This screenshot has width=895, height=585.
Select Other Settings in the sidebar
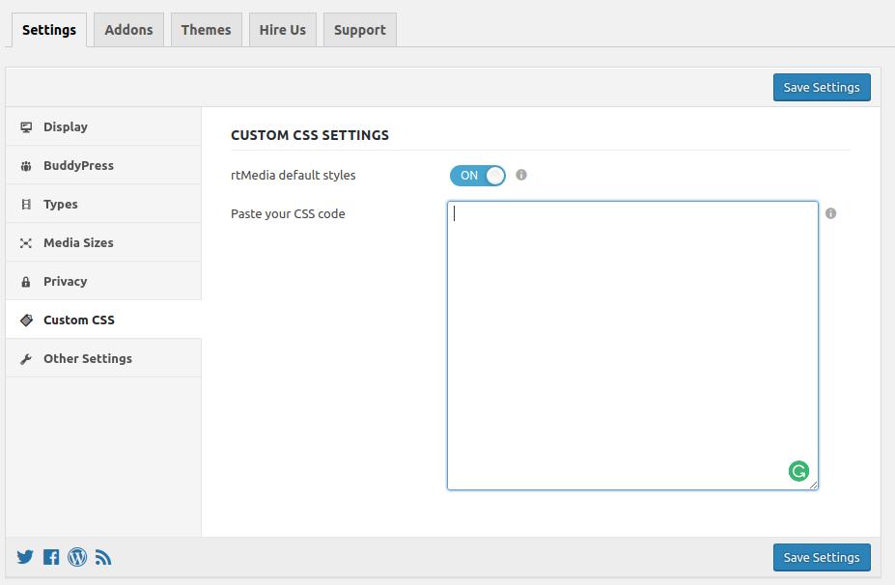point(87,358)
